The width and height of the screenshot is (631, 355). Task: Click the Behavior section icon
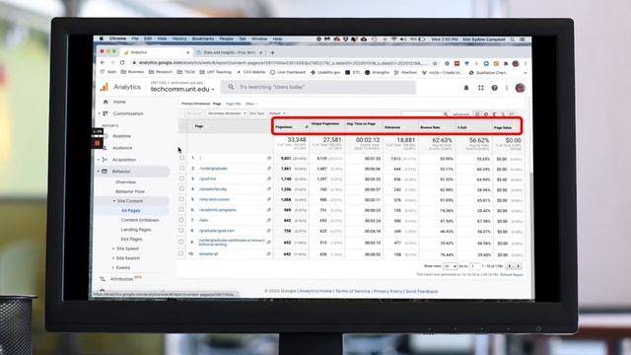105,171
